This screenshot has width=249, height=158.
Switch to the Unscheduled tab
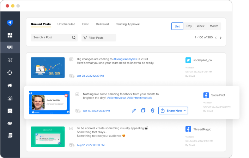click(x=66, y=24)
